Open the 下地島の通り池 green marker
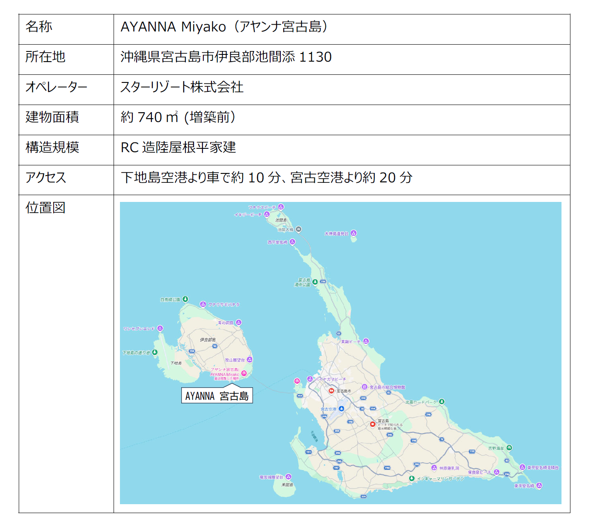590x525 pixels. point(155,352)
